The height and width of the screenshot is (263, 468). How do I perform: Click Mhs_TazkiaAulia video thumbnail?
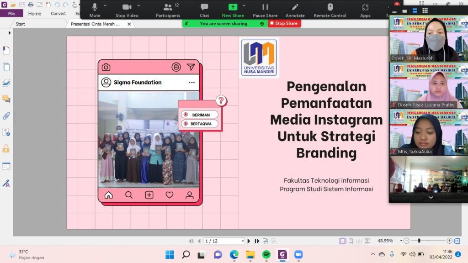tap(429, 132)
